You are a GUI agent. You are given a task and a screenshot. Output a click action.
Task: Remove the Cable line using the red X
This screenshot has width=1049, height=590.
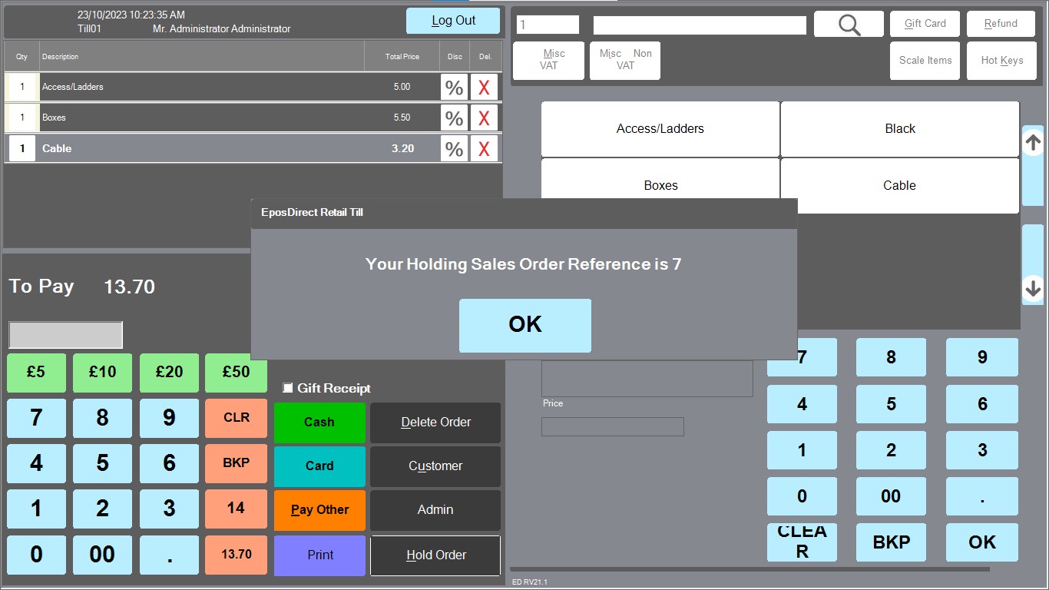coord(484,147)
